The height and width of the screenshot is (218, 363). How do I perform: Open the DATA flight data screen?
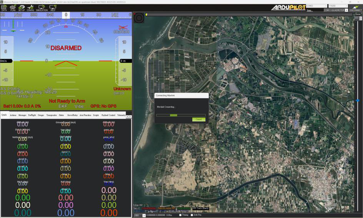pos(4,8)
